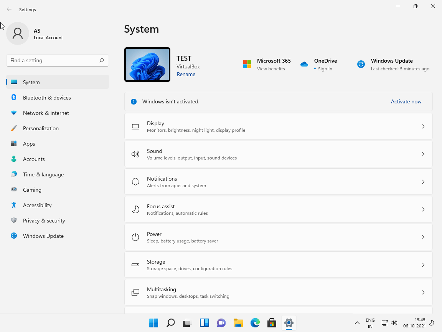
Task: Open Accessibility settings
Action: pos(58,205)
